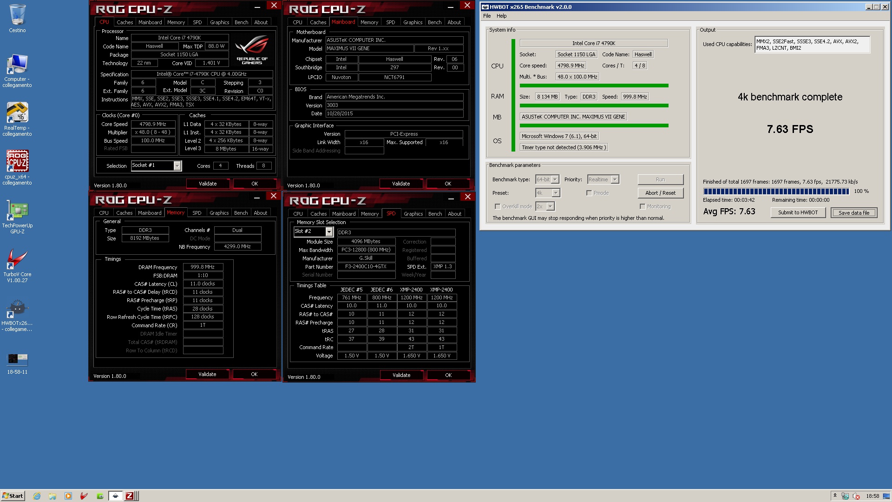Screen dimensions: 892x502
Task: Click the Start button
Action: [x=13, y=496]
